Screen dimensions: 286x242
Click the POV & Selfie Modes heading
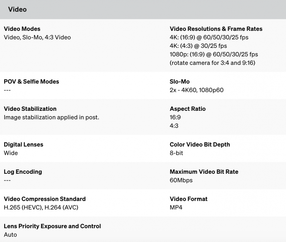pos(31,82)
